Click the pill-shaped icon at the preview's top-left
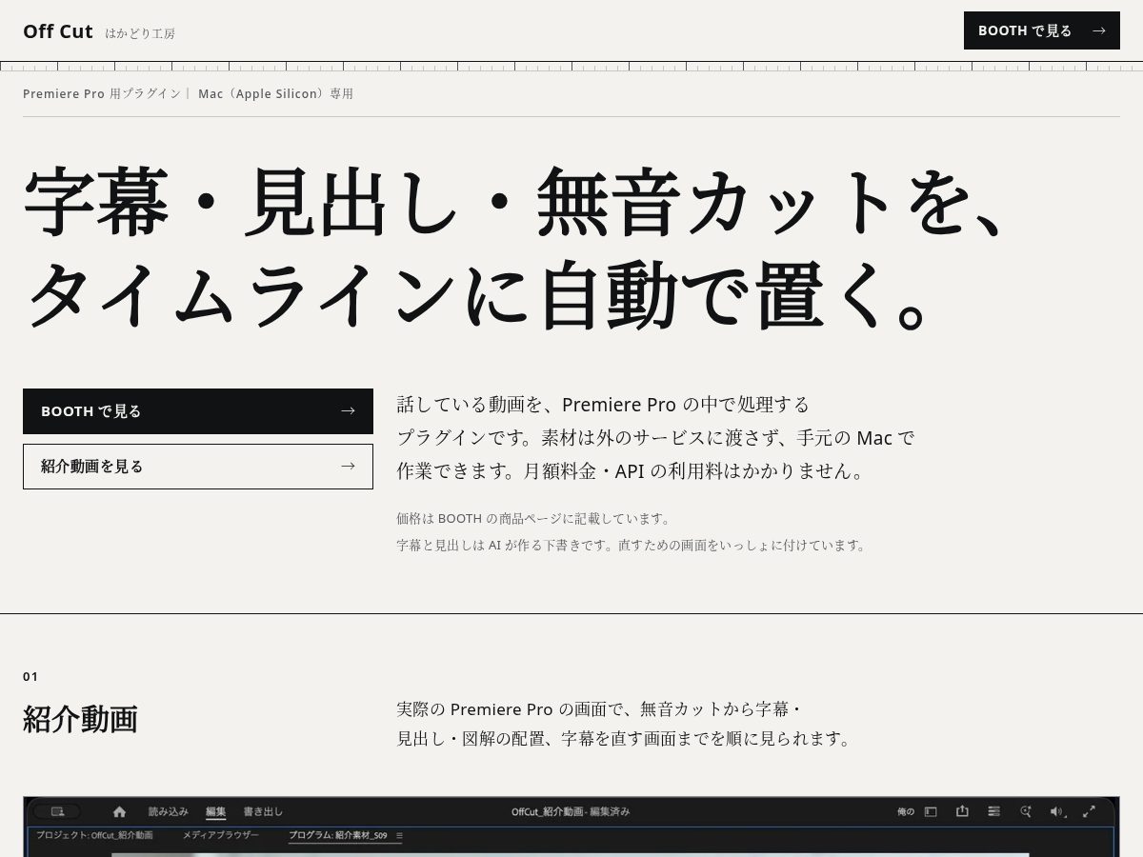The width and height of the screenshot is (1143, 857). (x=57, y=811)
